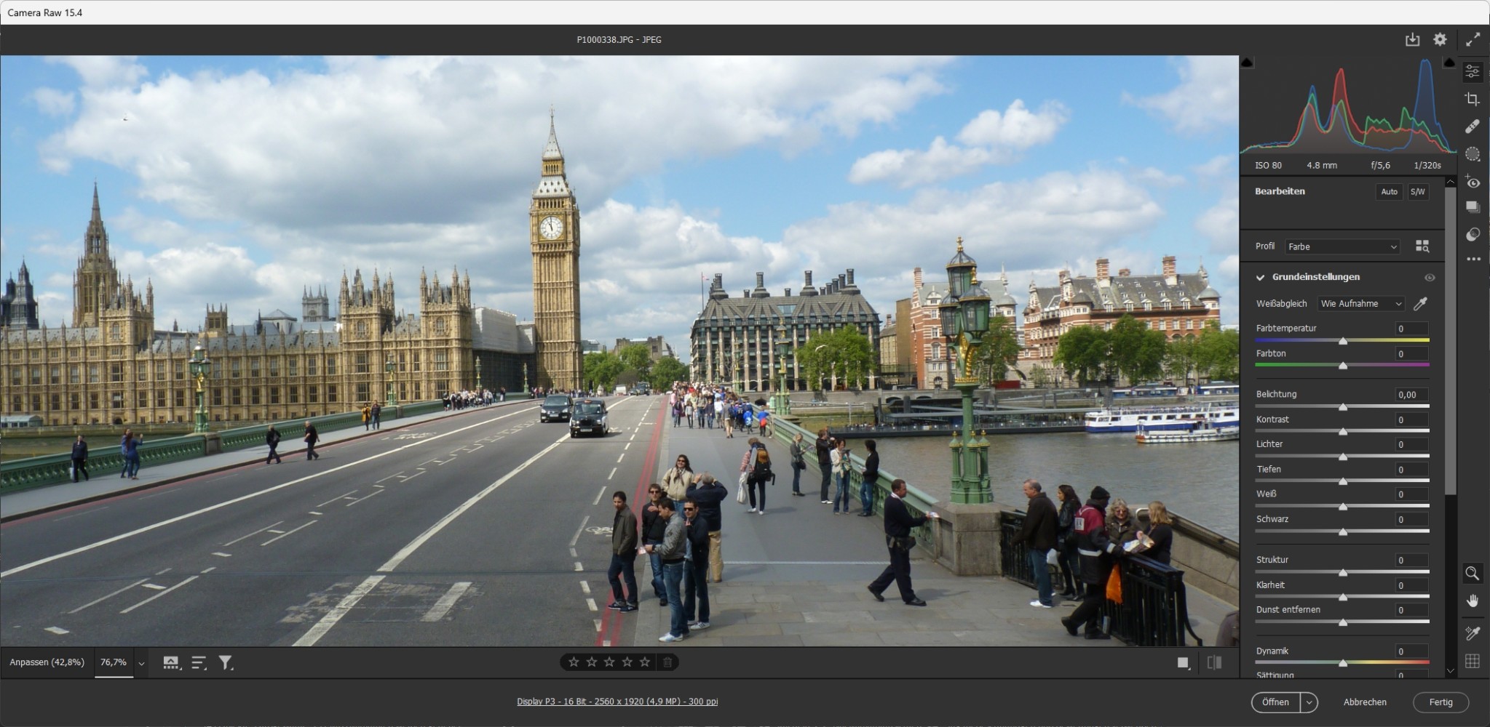Collapse the Grundeinstellungen section
This screenshot has width=1490, height=727.
tap(1260, 277)
